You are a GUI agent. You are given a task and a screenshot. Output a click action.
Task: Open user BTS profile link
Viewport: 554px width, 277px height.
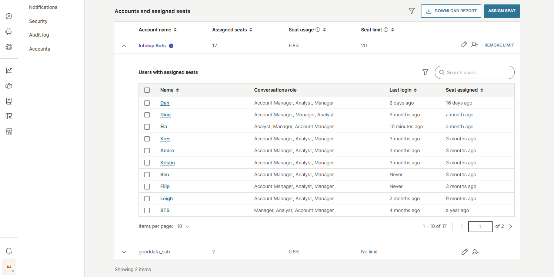tap(165, 211)
